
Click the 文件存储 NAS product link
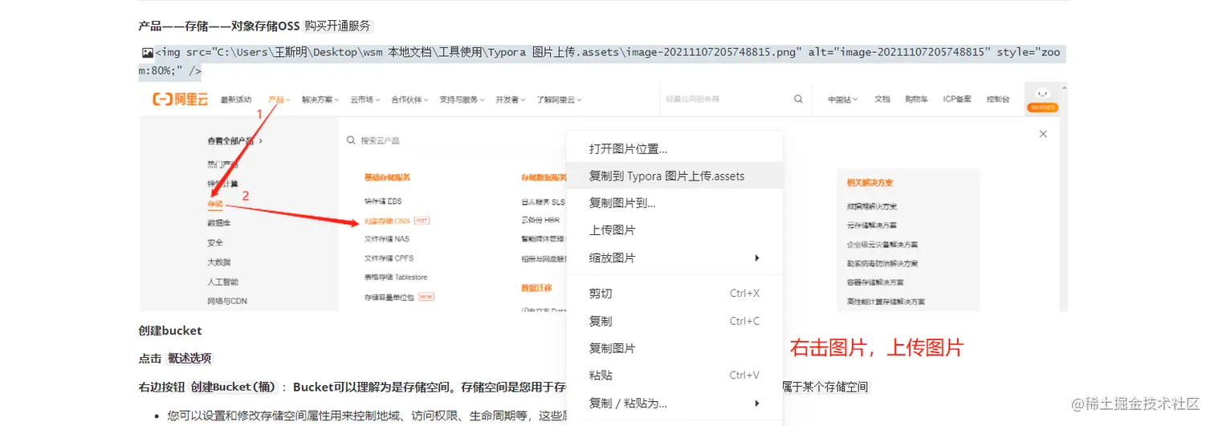387,239
